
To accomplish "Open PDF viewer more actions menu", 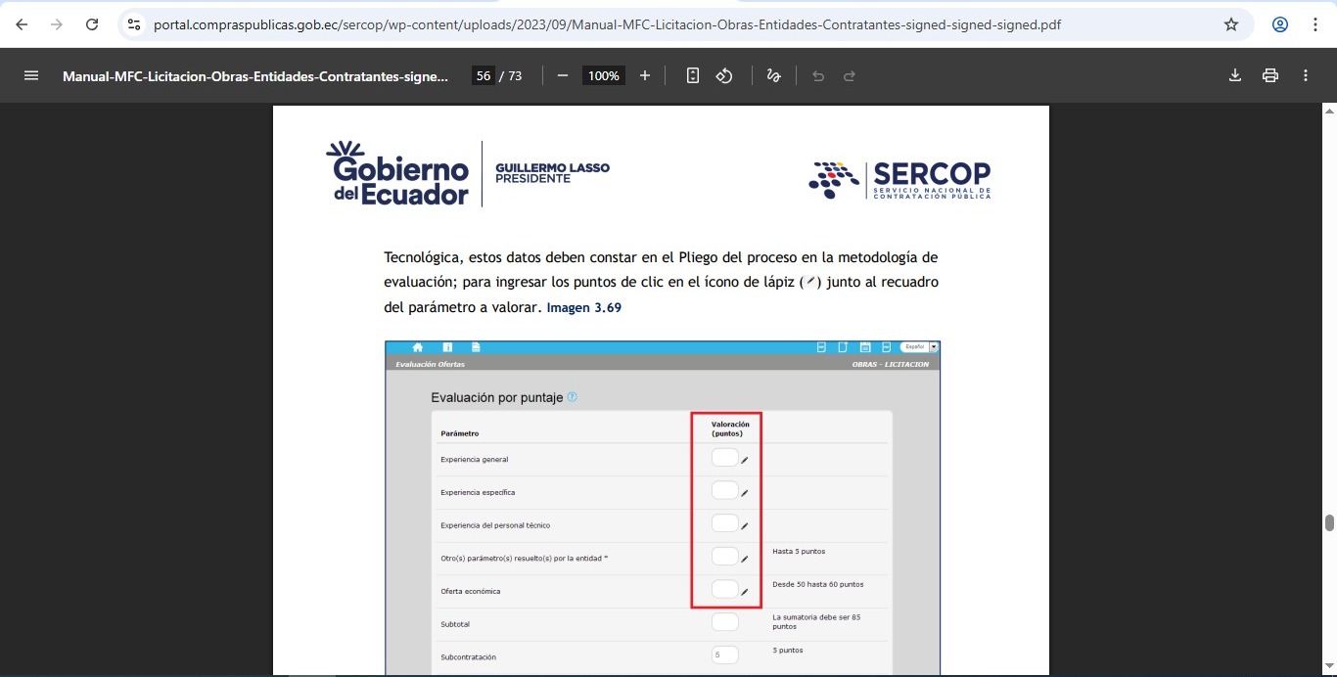I will point(1306,75).
